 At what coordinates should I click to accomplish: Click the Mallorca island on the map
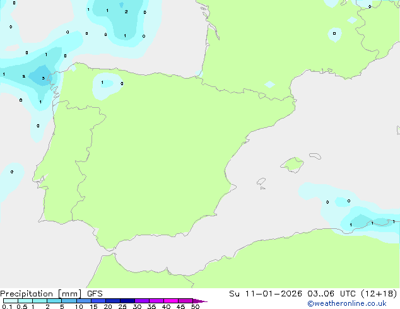tap(292, 165)
